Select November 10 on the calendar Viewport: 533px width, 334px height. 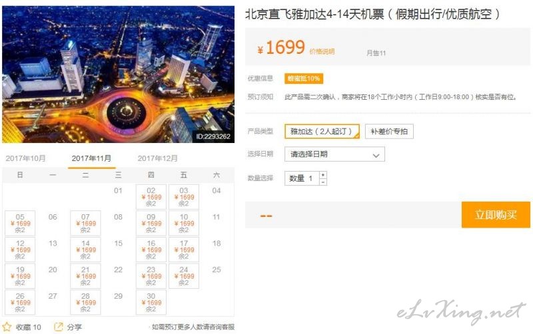[x=184, y=223]
